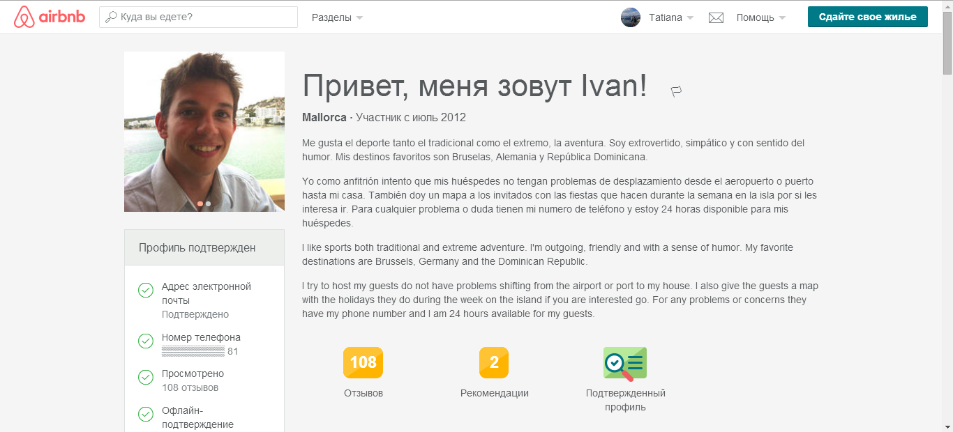Open the Tatiana account dropdown
Image resolution: width=953 pixels, height=432 pixels.
pyautogui.click(x=670, y=17)
